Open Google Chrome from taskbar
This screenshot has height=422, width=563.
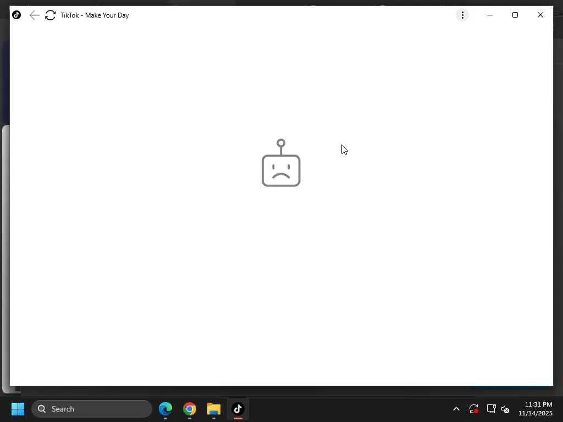click(x=190, y=409)
